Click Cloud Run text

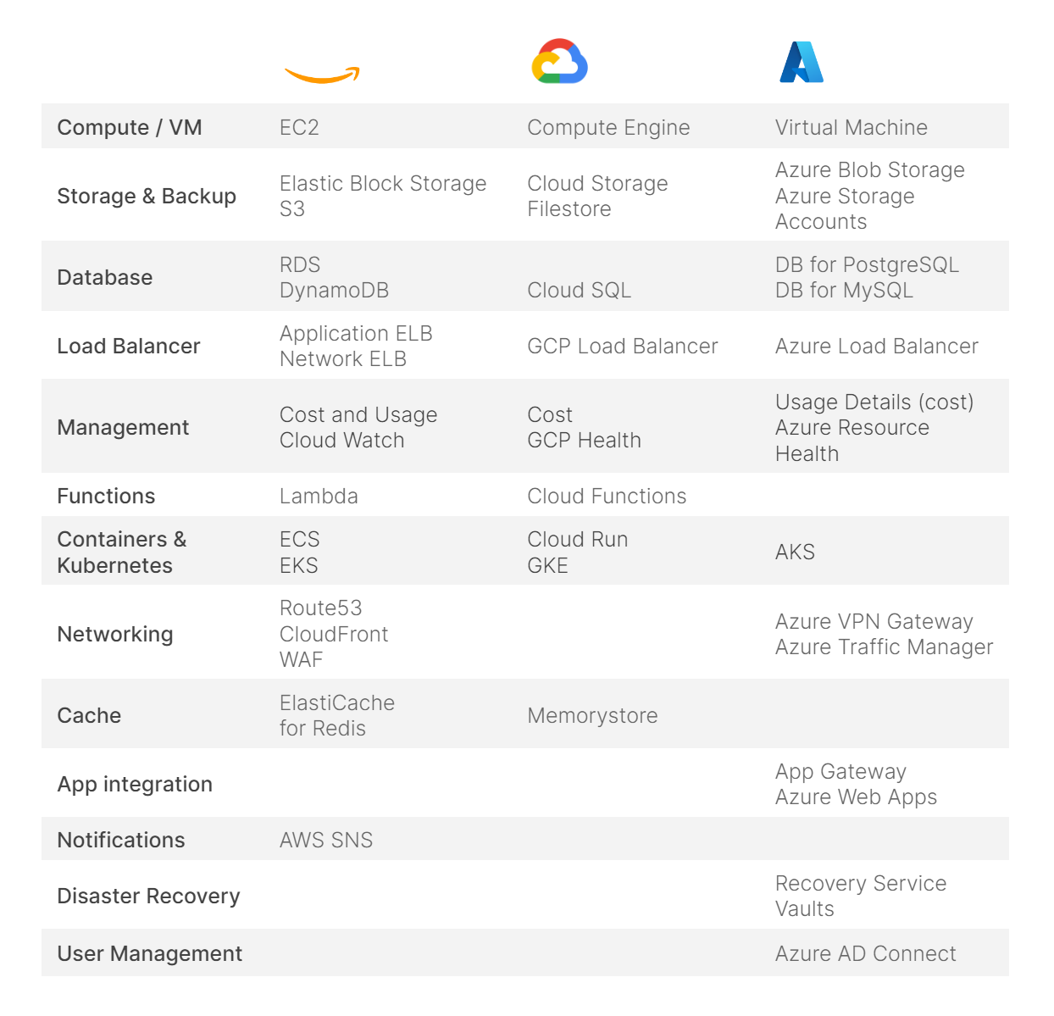pyautogui.click(x=578, y=539)
